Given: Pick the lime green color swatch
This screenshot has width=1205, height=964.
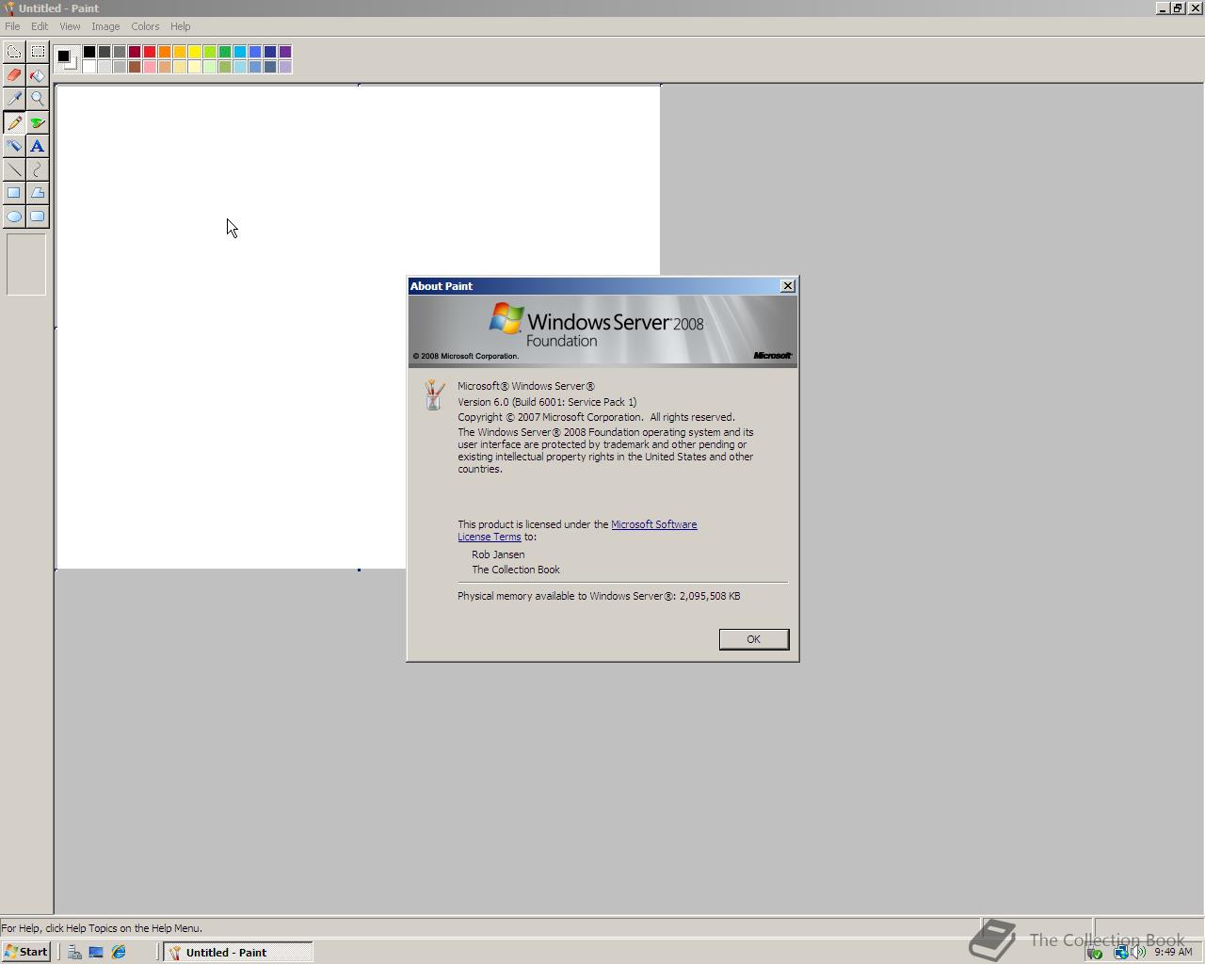Looking at the screenshot, I should point(210,52).
